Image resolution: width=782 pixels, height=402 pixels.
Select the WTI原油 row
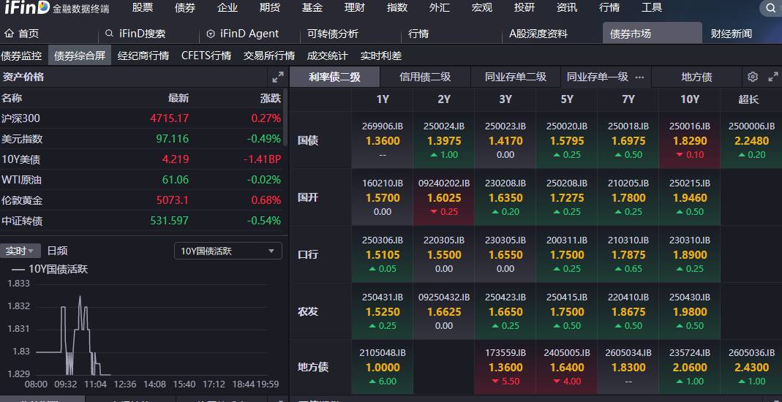click(x=141, y=180)
